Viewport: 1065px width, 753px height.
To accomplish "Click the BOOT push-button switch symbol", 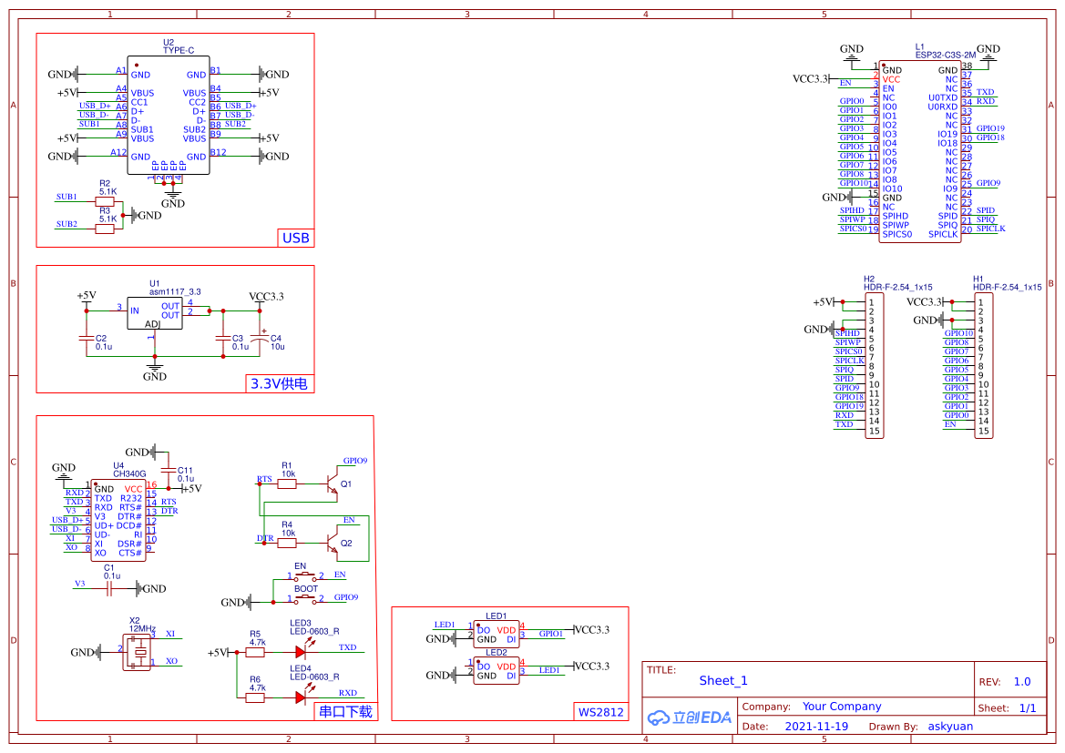I will (x=305, y=599).
